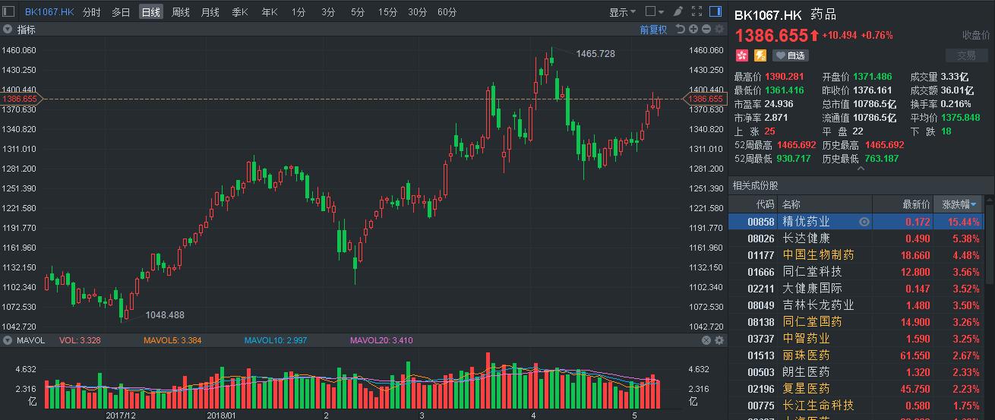Close the MAVOL indicator panel
995x420 pixels.
click(706, 340)
